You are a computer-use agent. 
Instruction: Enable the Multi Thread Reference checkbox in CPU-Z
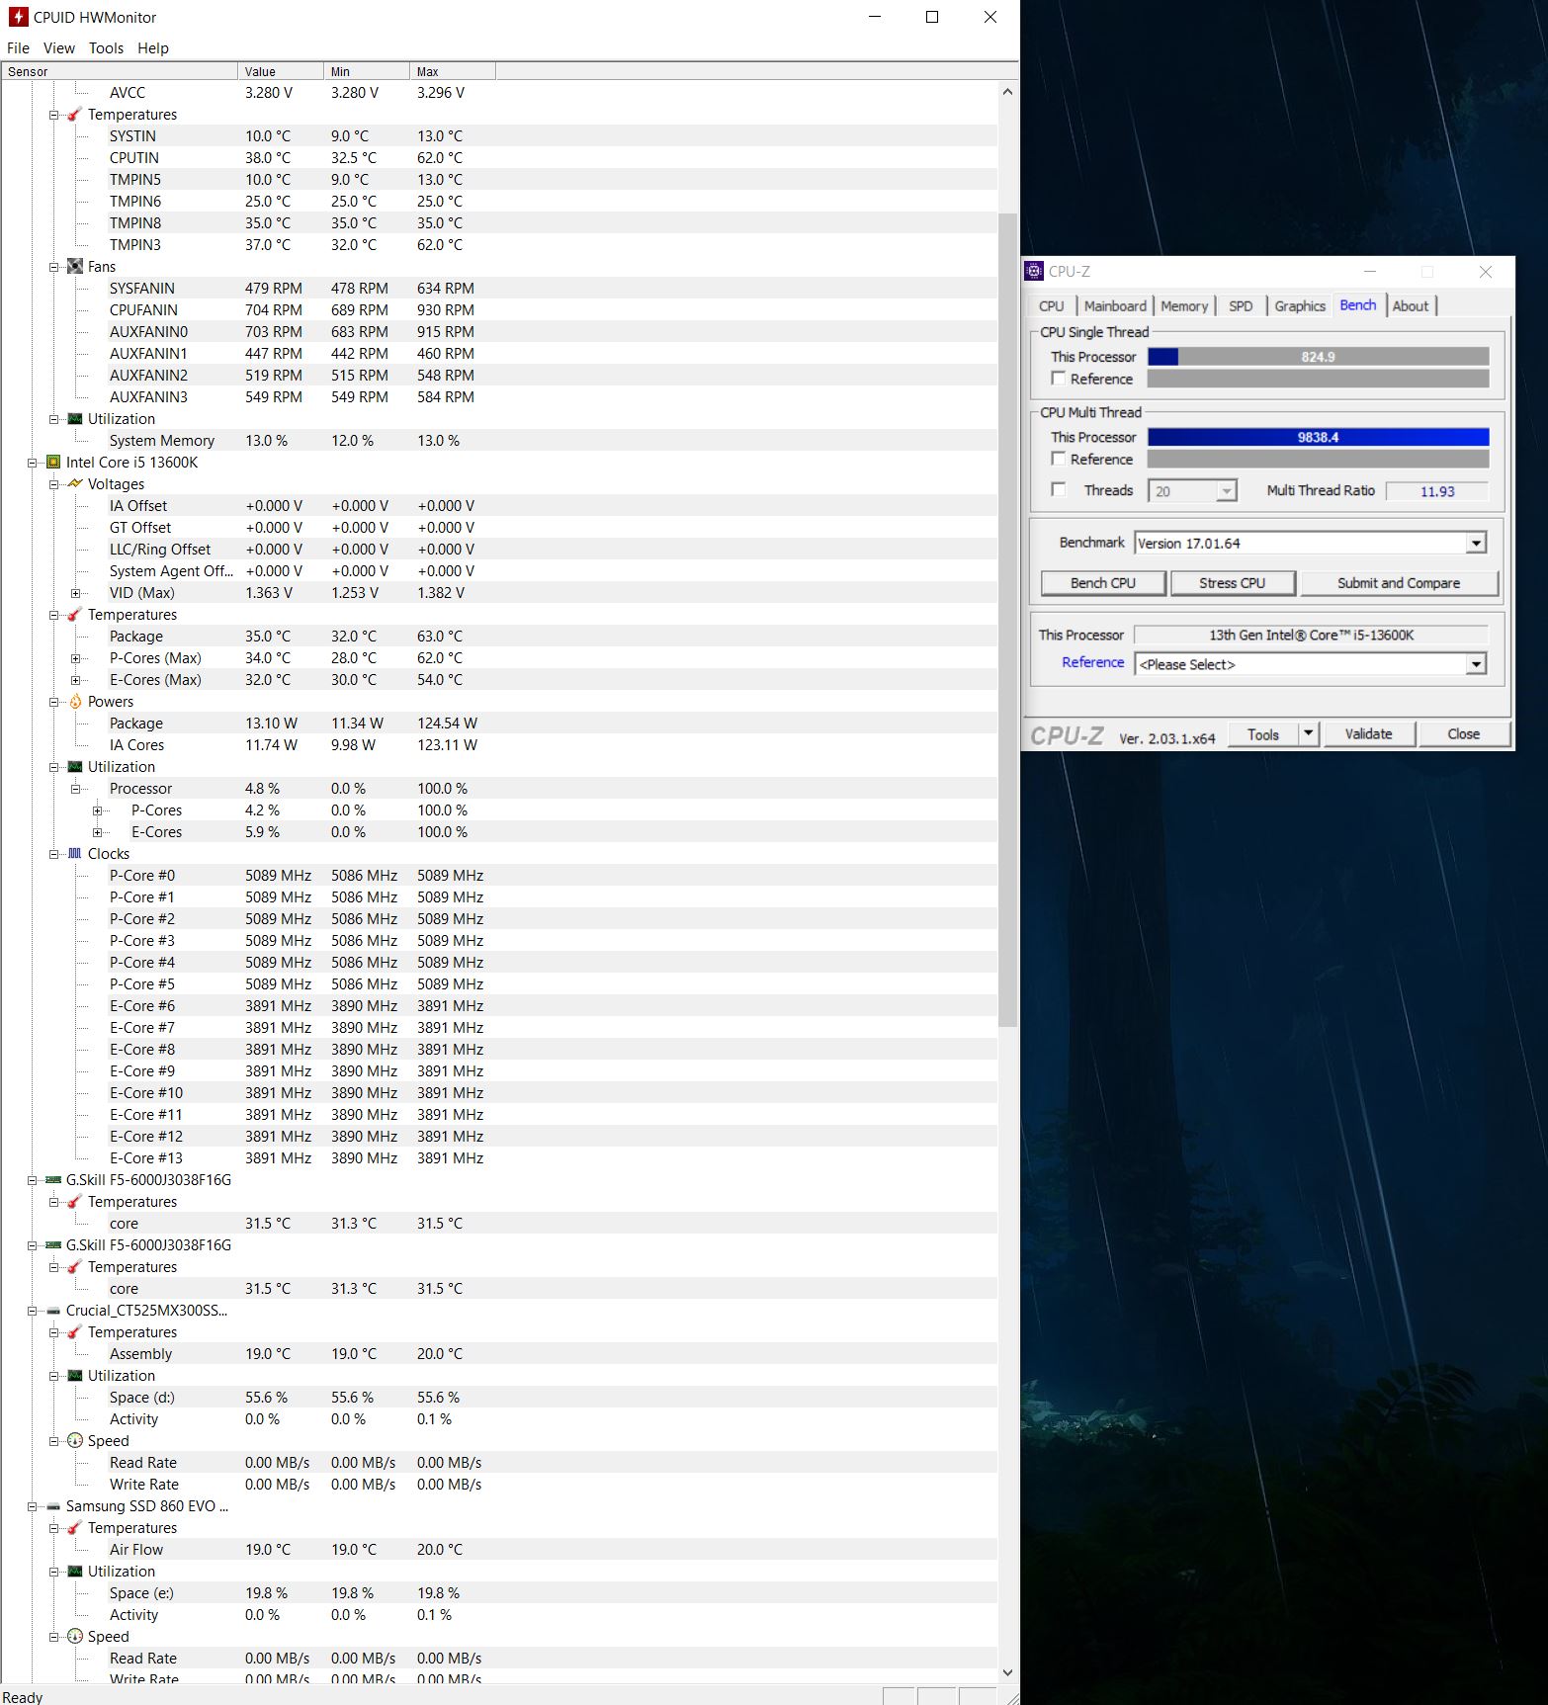[x=1059, y=459]
